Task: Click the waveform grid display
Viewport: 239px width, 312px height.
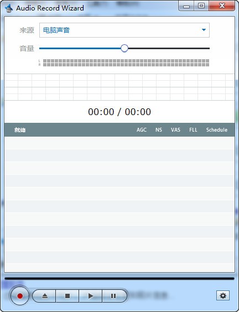Action: point(119,87)
